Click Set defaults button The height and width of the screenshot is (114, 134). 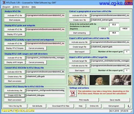37,106
